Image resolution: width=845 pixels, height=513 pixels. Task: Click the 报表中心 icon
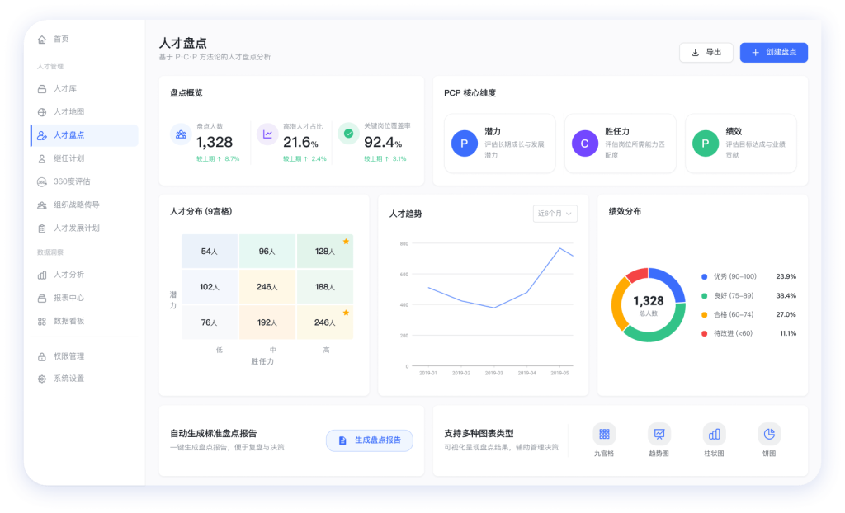pos(42,298)
